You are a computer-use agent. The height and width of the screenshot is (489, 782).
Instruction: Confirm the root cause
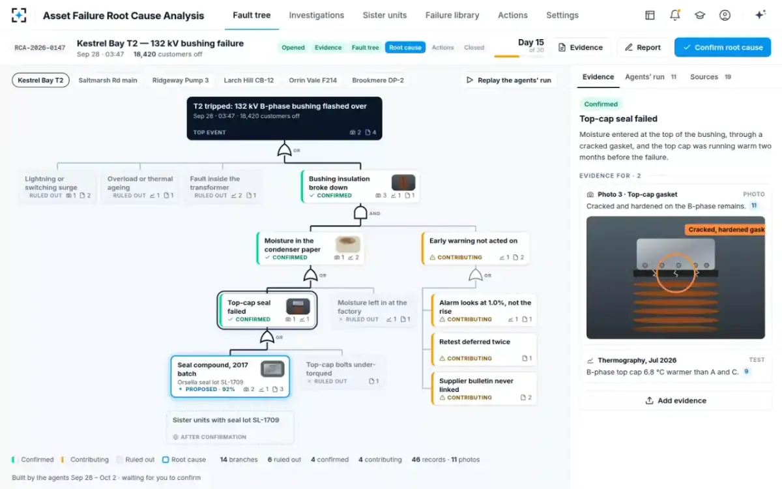723,47
